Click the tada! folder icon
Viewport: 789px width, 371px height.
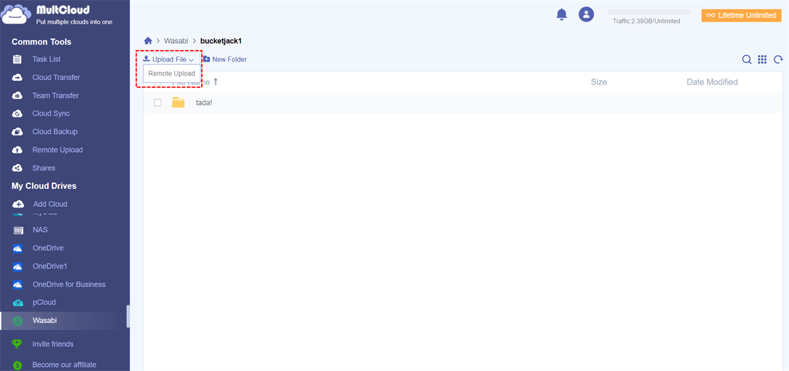[178, 102]
